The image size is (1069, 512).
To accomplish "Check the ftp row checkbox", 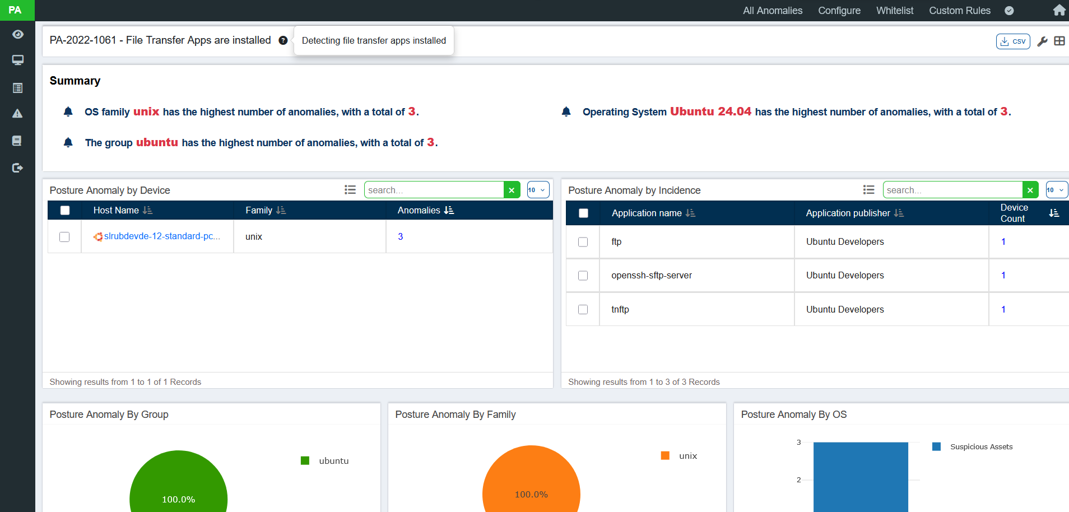I will pyautogui.click(x=583, y=242).
